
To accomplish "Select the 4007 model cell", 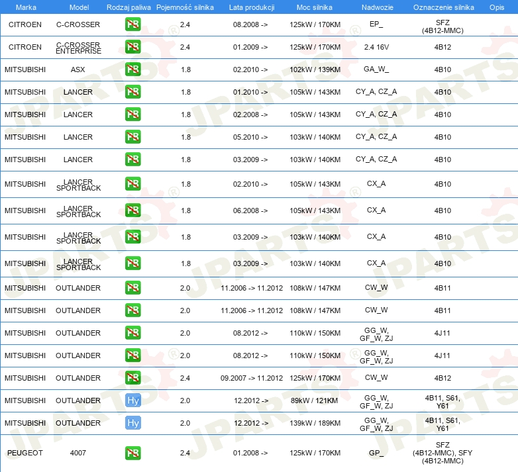I will pyautogui.click(x=78, y=453).
